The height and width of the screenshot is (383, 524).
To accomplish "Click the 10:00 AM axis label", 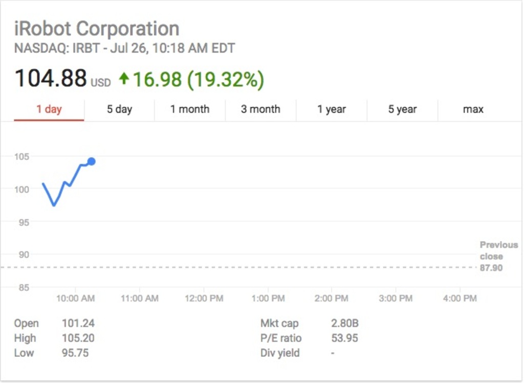I will click(75, 298).
